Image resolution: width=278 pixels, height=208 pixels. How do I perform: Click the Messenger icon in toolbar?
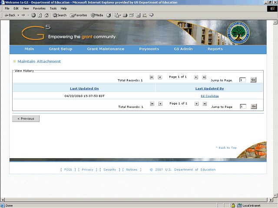click(151, 15)
